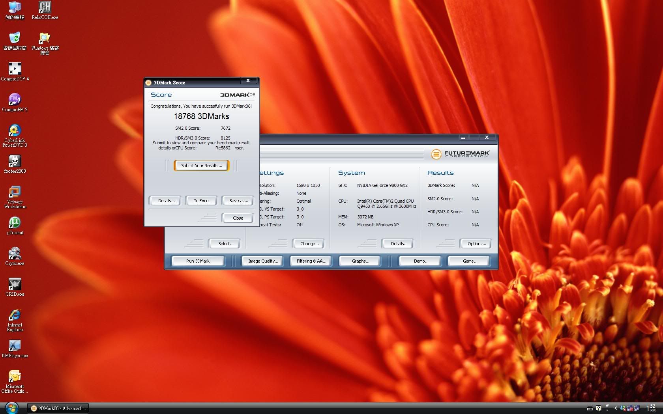Open Image Quality tools
663x414 pixels.
(263, 261)
